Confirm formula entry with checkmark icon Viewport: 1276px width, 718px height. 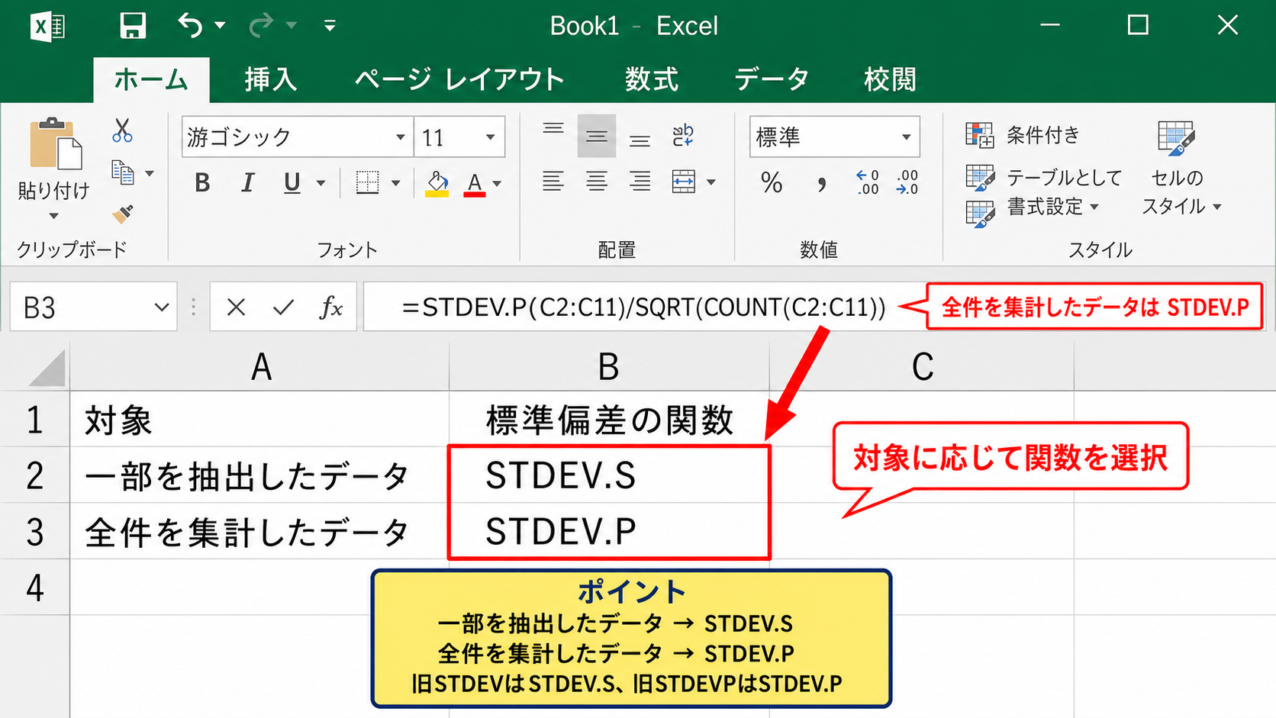pos(283,307)
